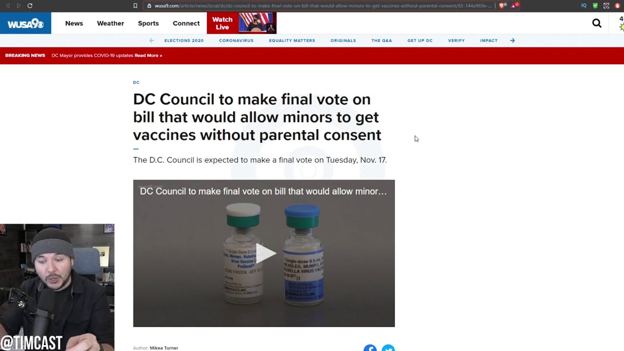Open the Weather menu

pos(111,23)
